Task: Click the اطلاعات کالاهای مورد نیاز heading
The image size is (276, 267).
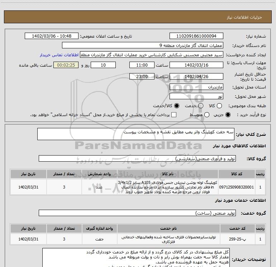Action: point(239,146)
